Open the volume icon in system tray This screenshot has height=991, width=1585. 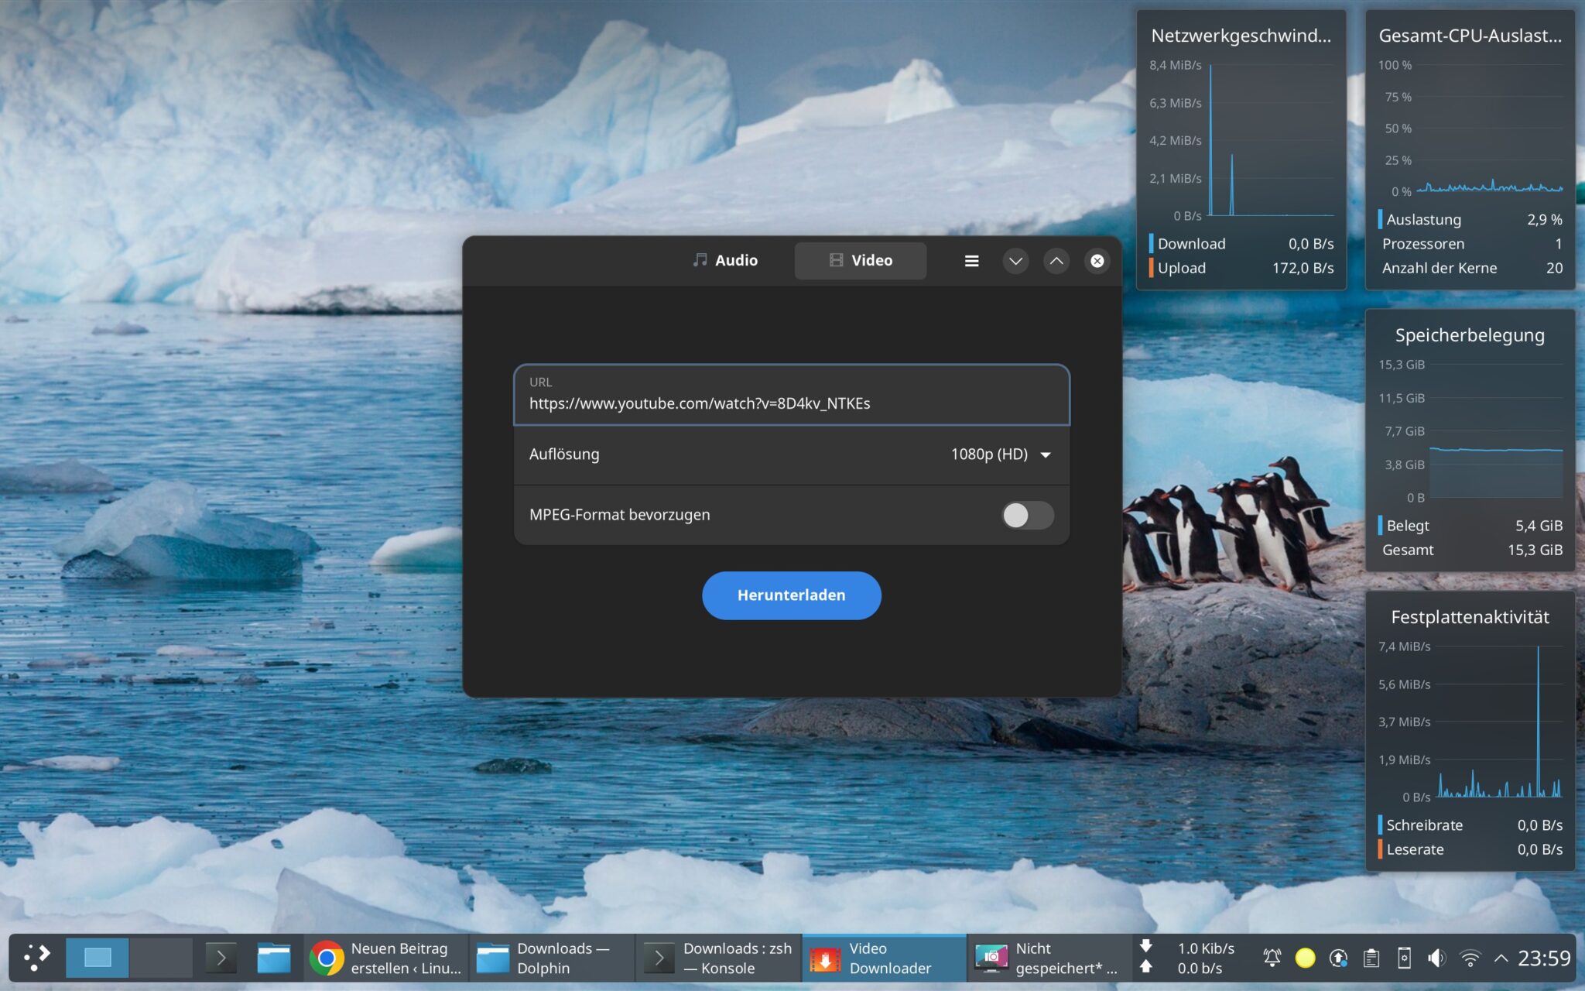pos(1436,958)
